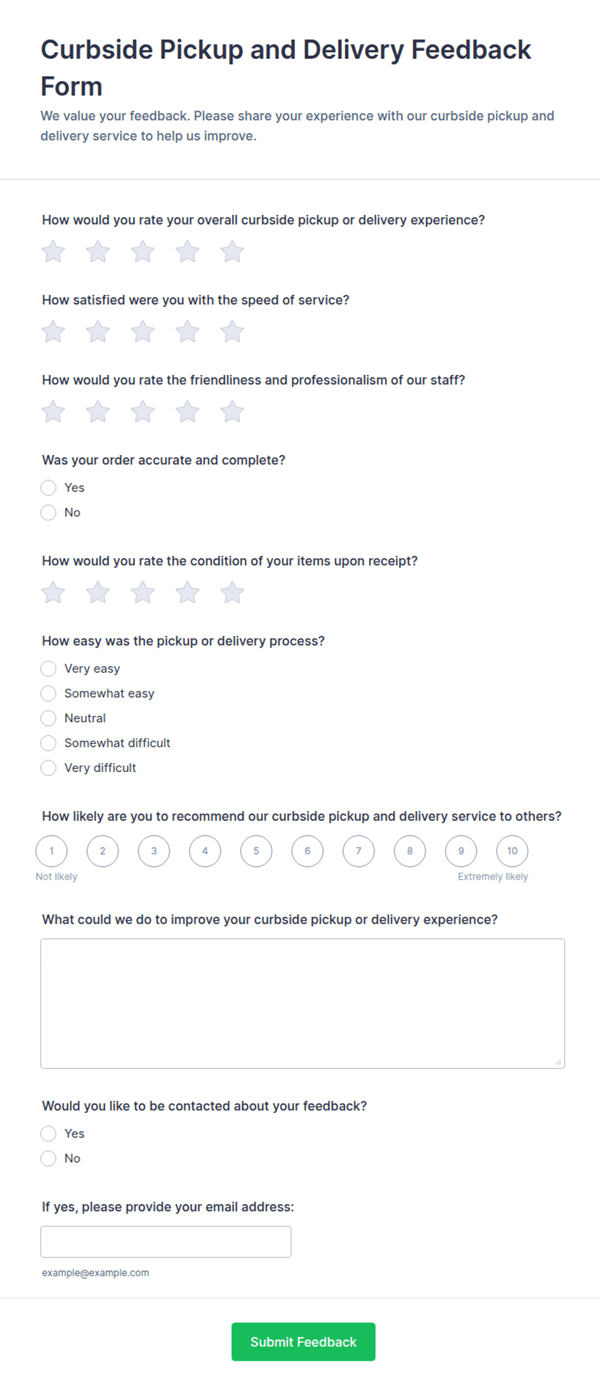Give overall experience one star
Viewport: 600px width, 1393px height.
pos(54,252)
